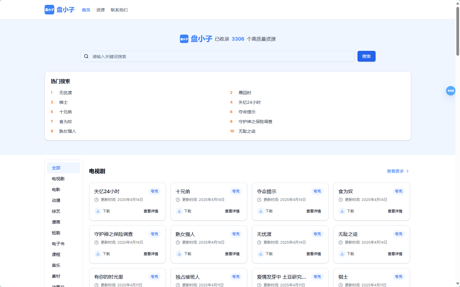Image resolution: width=460 pixels, height=287 pixels.
Task: Open the 有你的时光里 card title
Action: tap(109, 277)
